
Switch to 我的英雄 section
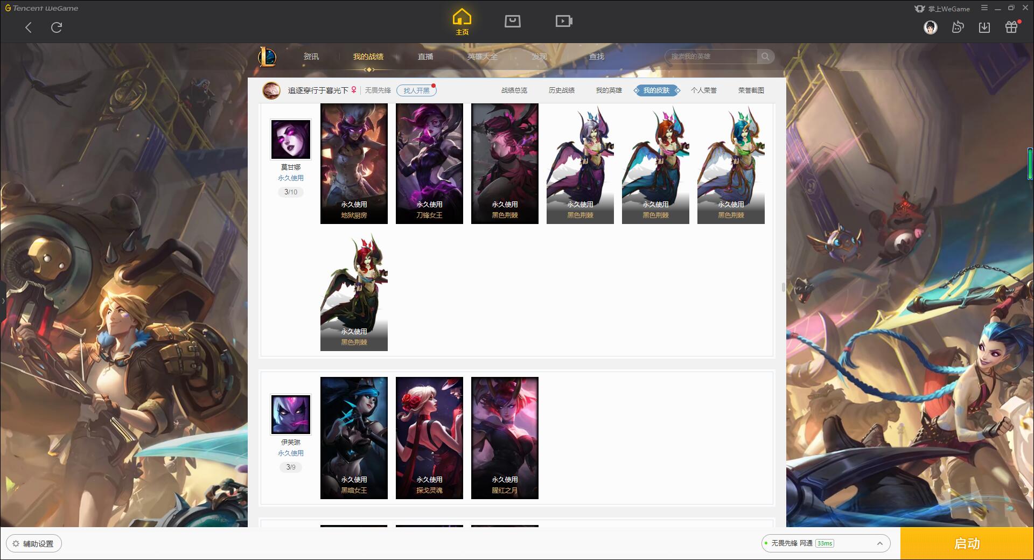[609, 90]
